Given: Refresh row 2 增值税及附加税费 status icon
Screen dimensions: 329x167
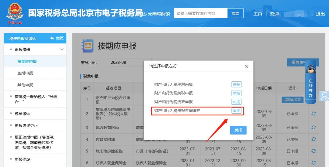Looking at the screenshot, I should [313, 114].
